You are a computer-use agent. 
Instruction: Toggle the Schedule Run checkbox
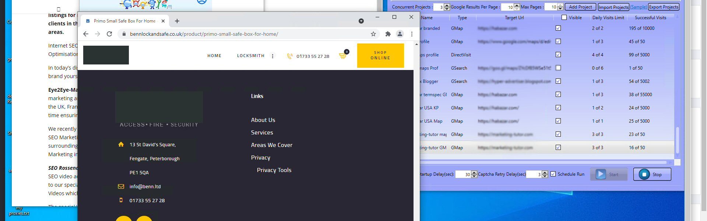553,174
